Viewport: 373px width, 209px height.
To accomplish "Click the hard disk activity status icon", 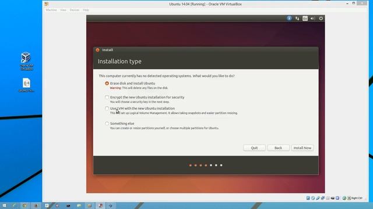I will pyautogui.click(x=308, y=198).
